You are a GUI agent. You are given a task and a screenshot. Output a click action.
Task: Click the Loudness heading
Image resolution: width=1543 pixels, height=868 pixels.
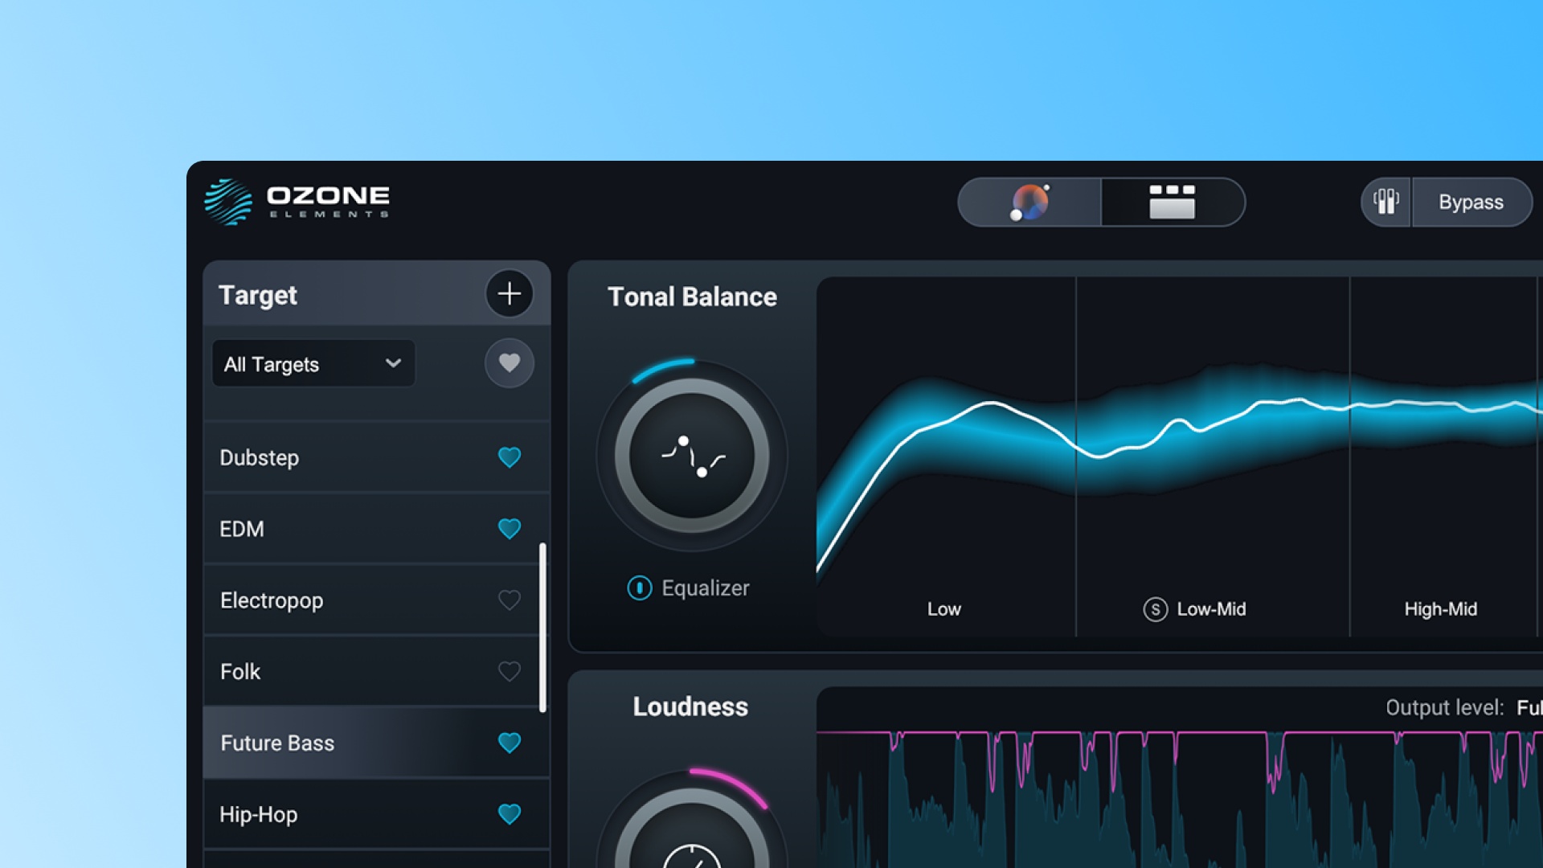coord(690,706)
